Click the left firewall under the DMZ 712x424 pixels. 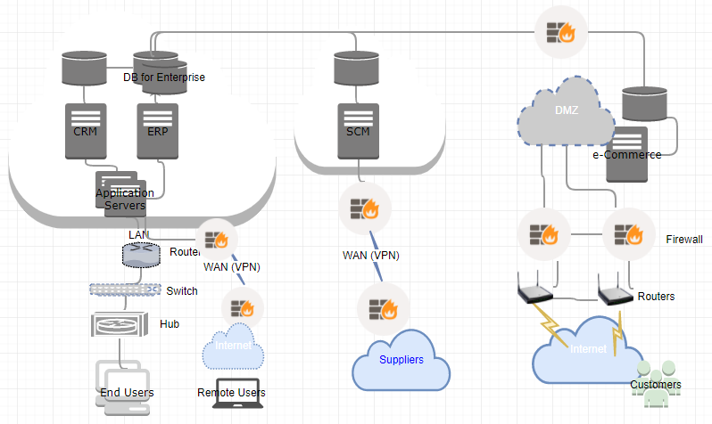(544, 234)
